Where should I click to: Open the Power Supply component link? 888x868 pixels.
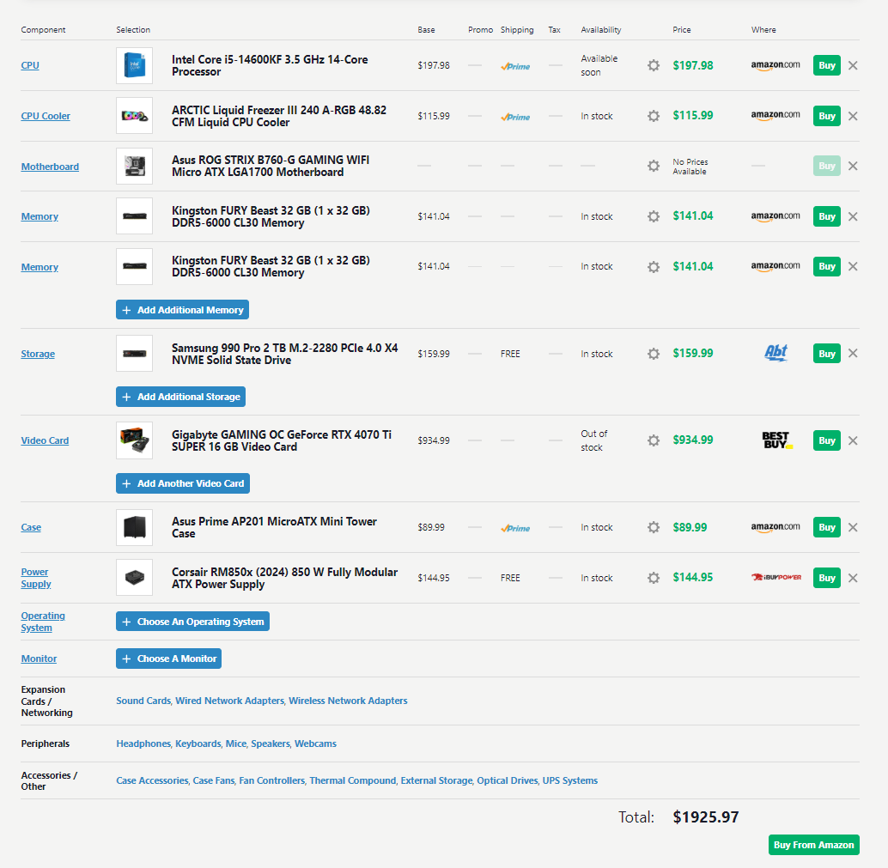(x=36, y=578)
